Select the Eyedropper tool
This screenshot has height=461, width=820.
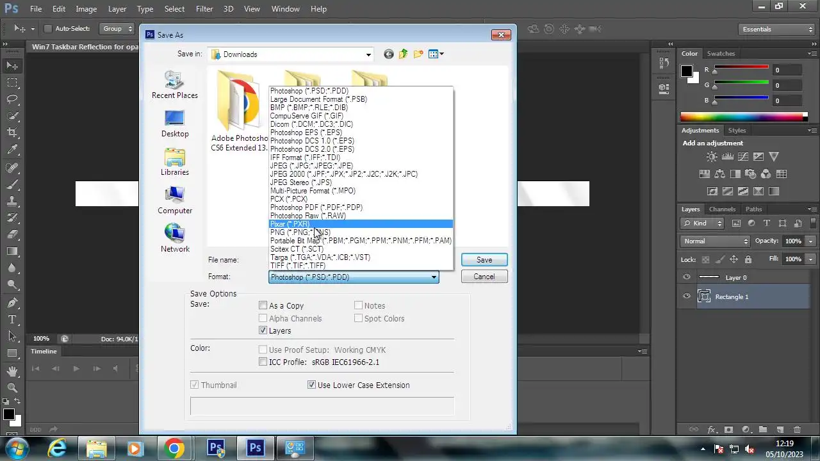[12, 150]
